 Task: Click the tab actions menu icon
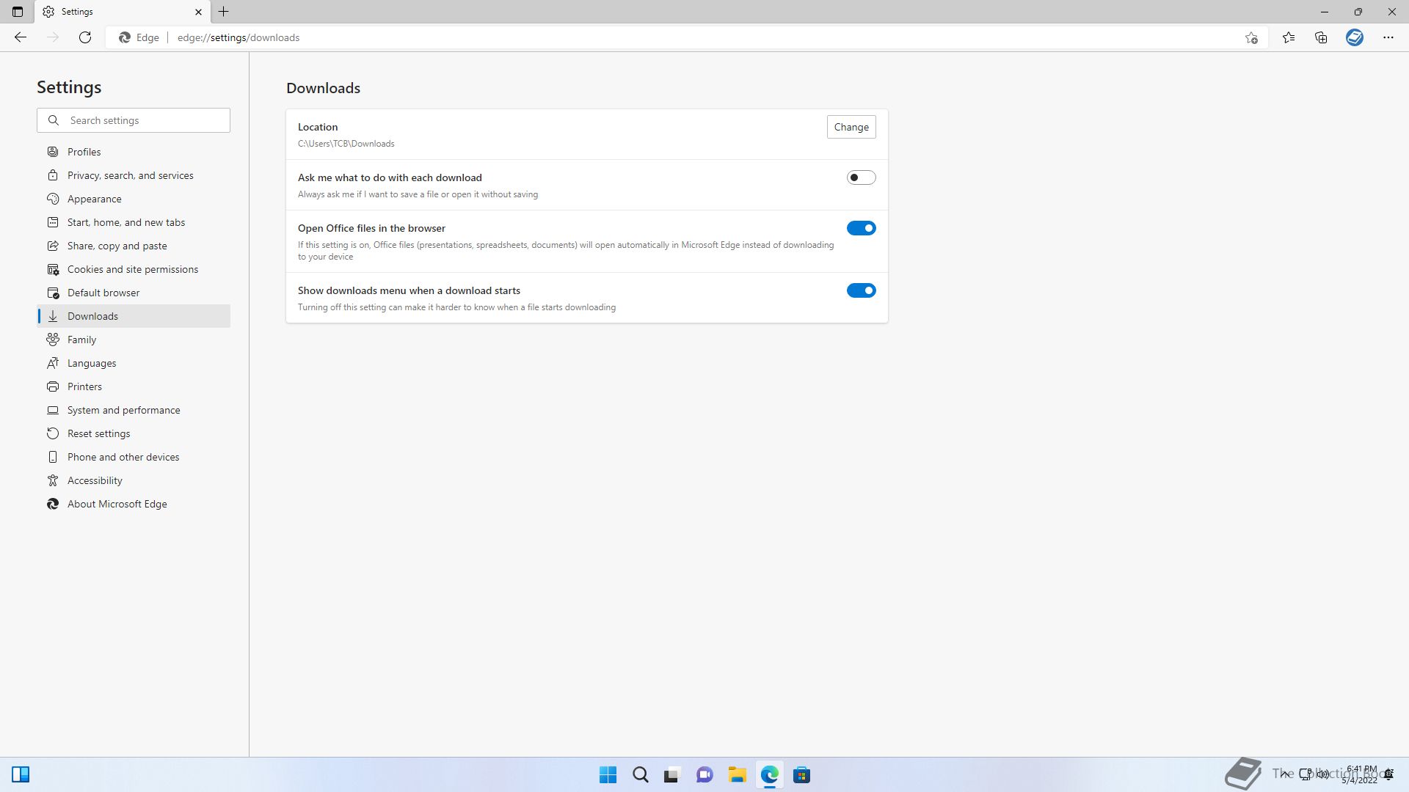pyautogui.click(x=18, y=12)
